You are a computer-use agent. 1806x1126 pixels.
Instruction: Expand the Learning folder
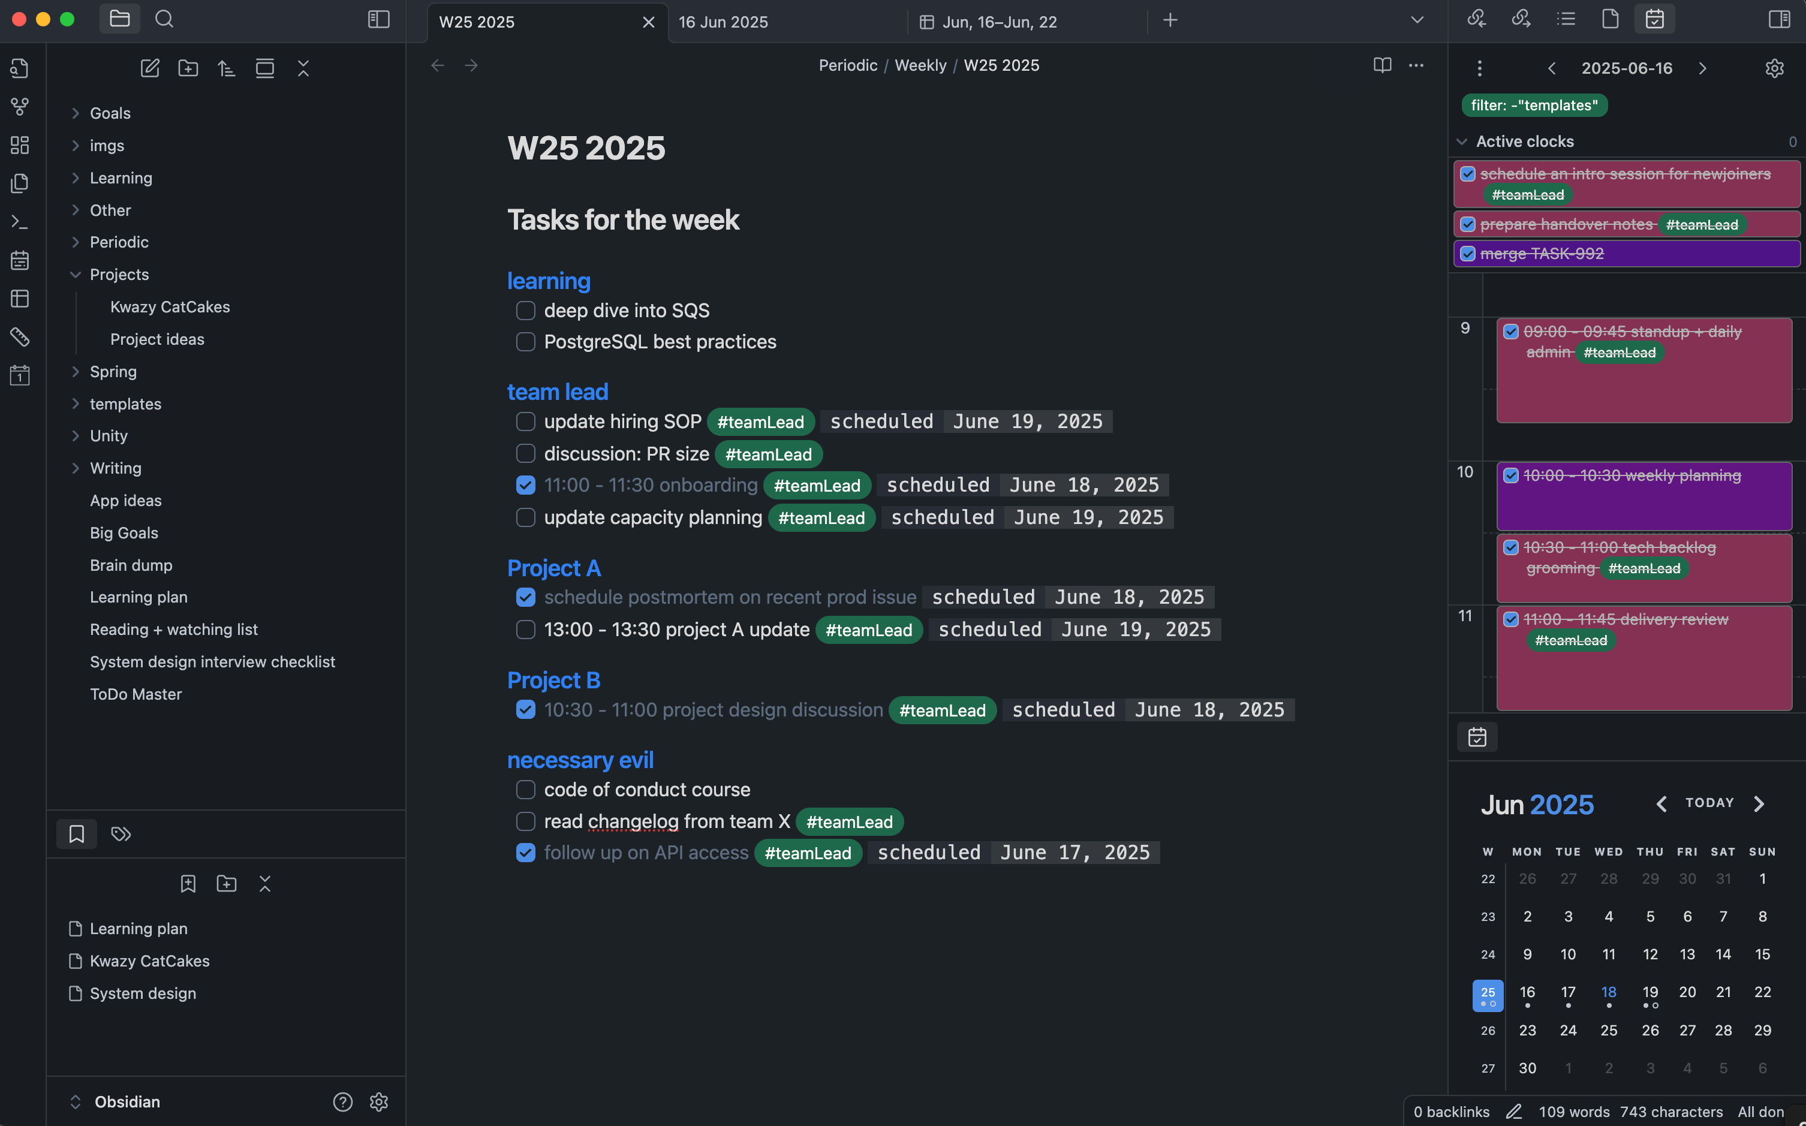[x=75, y=178]
